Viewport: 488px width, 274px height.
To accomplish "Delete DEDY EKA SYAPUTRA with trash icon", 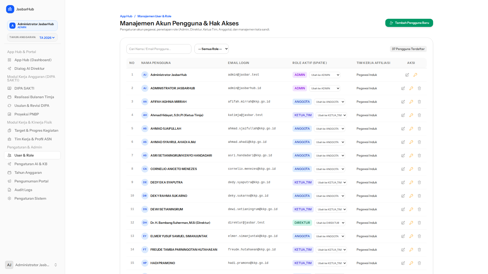I will tap(419, 182).
